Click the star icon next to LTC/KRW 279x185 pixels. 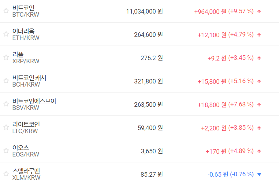click(6, 127)
